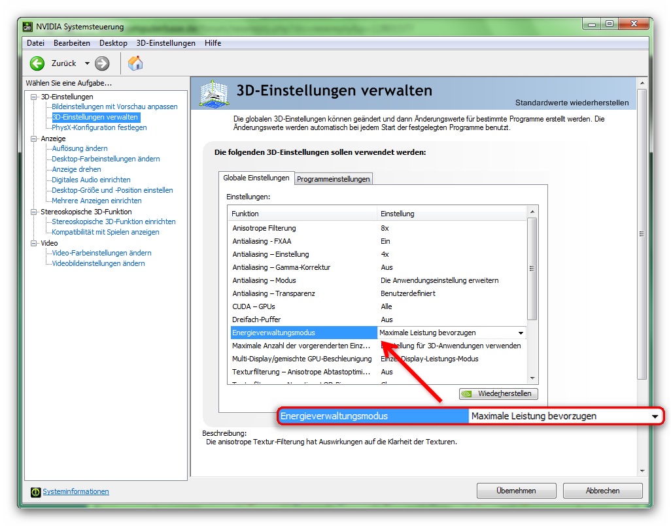This screenshot has width=671, height=526.
Task: Open Desktop-Größe und -Position einstellen
Action: [112, 190]
